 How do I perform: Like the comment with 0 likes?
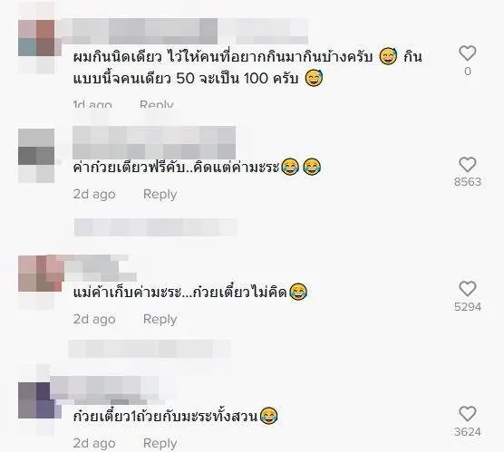tap(468, 53)
